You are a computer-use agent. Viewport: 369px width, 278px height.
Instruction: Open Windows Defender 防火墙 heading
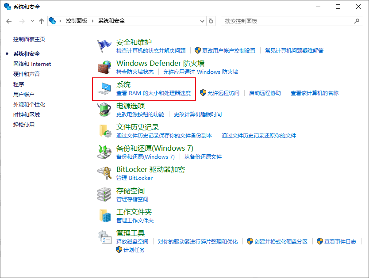160,64
